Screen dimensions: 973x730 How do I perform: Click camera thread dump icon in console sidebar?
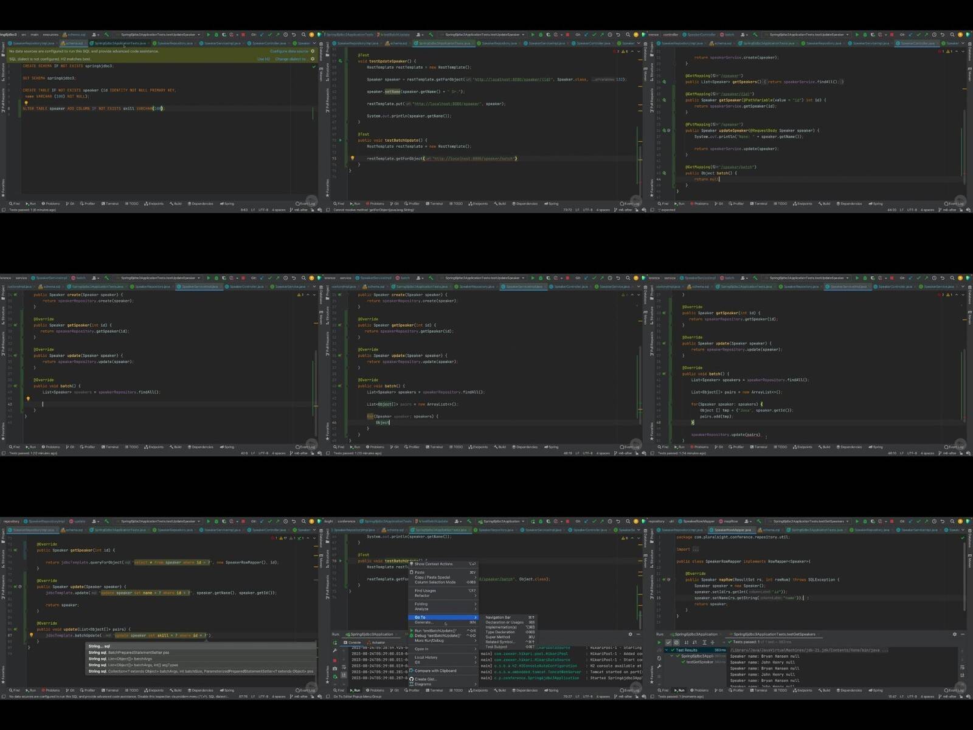(335, 669)
